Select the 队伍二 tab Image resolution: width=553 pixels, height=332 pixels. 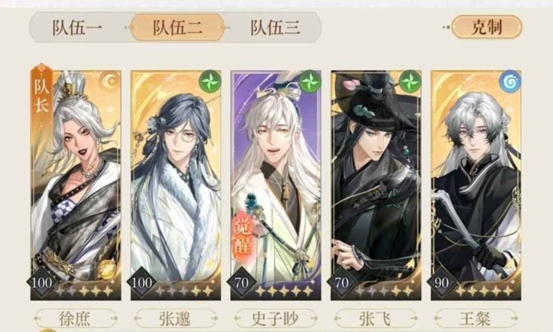(178, 28)
